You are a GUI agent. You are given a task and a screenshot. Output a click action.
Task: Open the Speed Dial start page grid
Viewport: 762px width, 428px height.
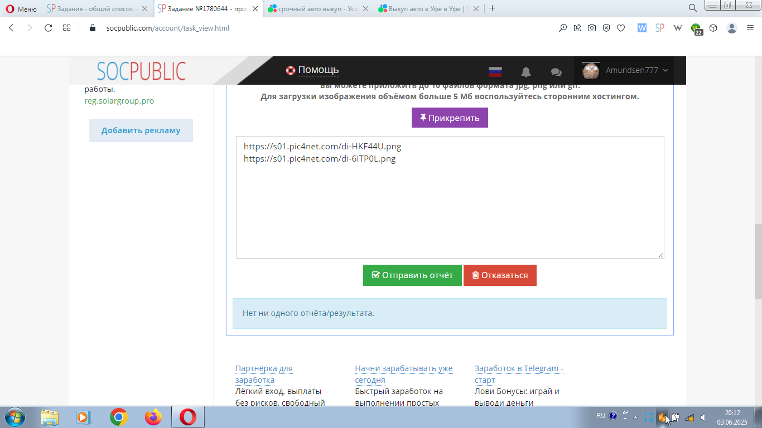coord(66,28)
